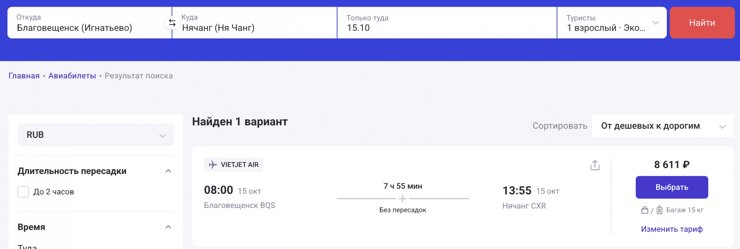Click Выбрать to select the flight
The height and width of the screenshot is (249, 740).
[671, 187]
